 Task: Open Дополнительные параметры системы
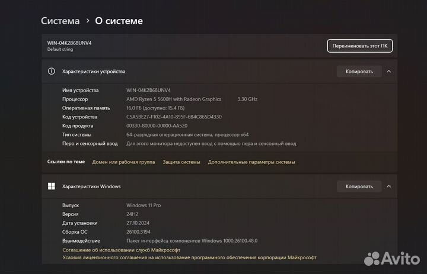(x=251, y=162)
